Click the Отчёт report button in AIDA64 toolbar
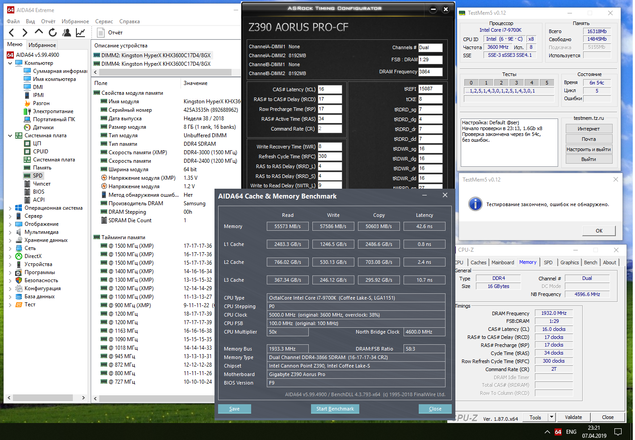The image size is (635, 440). pyautogui.click(x=110, y=32)
